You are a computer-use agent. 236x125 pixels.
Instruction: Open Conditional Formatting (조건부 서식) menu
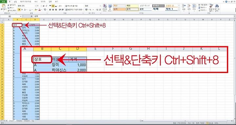(x=105, y=8)
